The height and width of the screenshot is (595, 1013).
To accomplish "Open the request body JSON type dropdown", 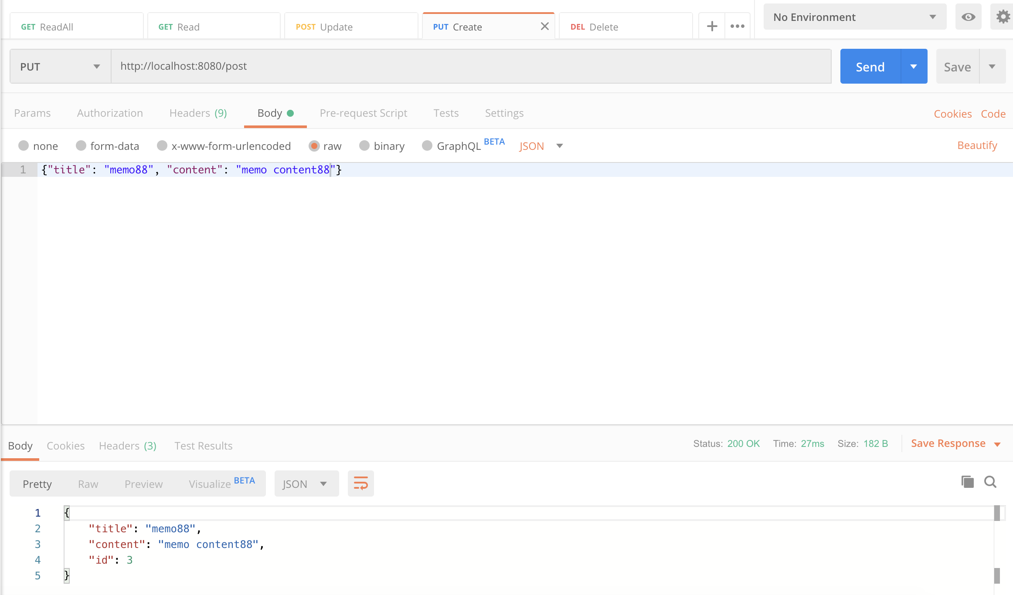I will coord(540,146).
